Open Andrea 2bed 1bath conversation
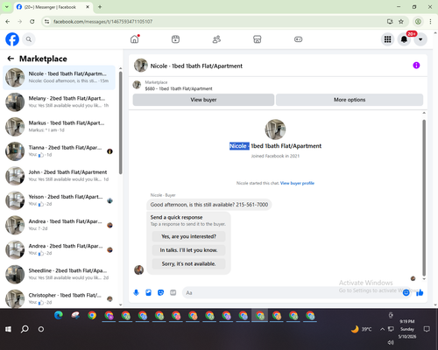The image size is (438, 350). [x=59, y=249]
